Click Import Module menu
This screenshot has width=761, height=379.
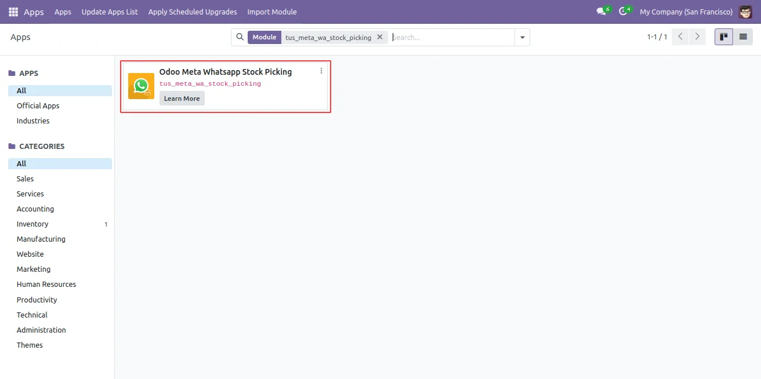tap(272, 12)
